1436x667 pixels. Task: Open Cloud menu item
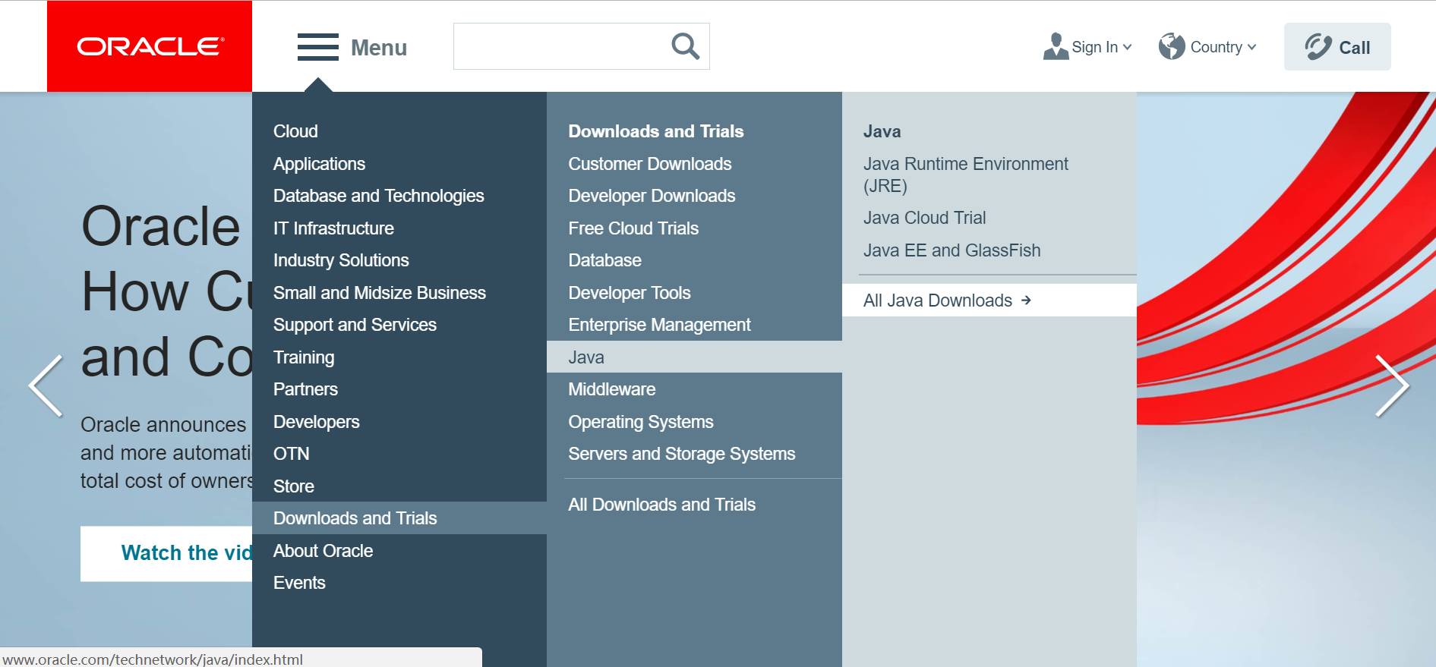coord(295,131)
